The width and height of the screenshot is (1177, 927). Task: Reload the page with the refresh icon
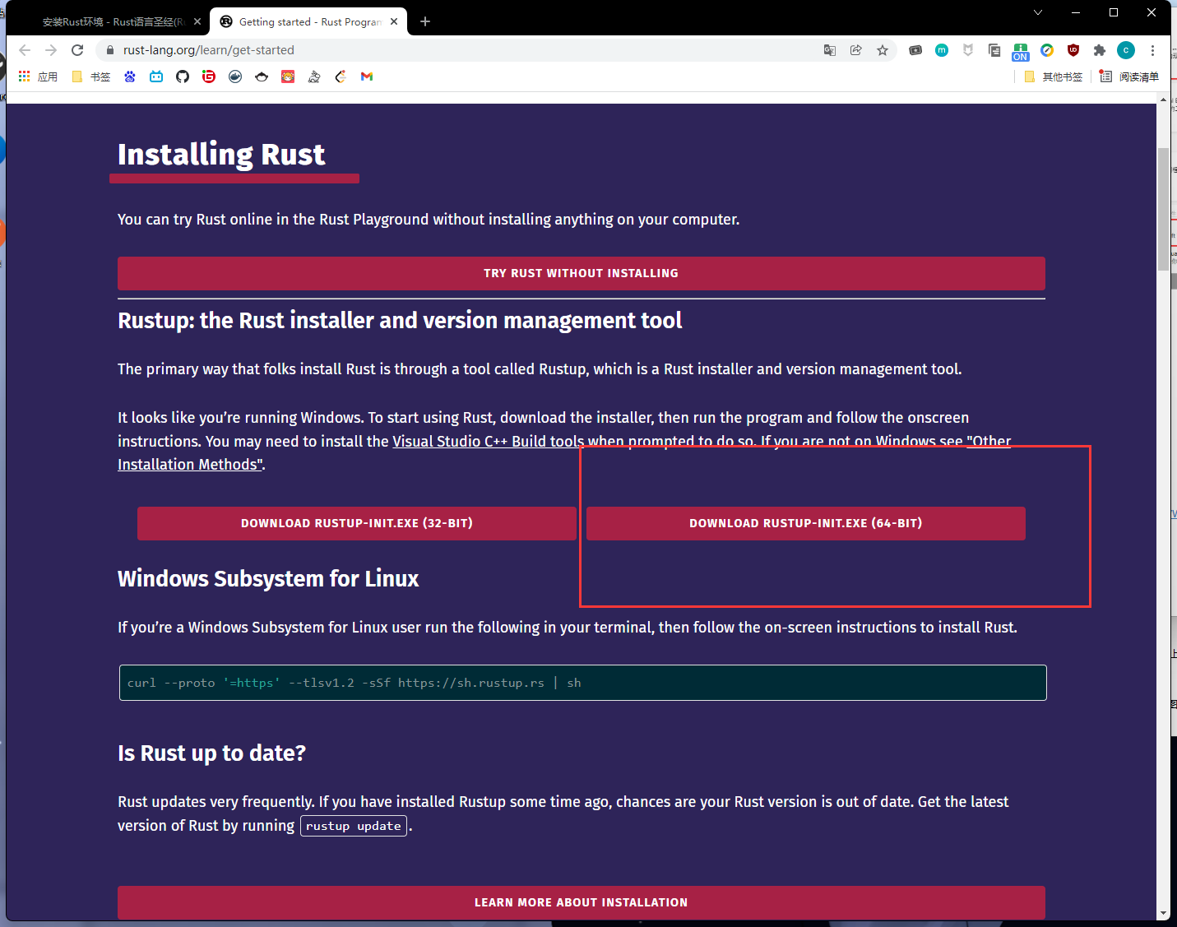77,50
